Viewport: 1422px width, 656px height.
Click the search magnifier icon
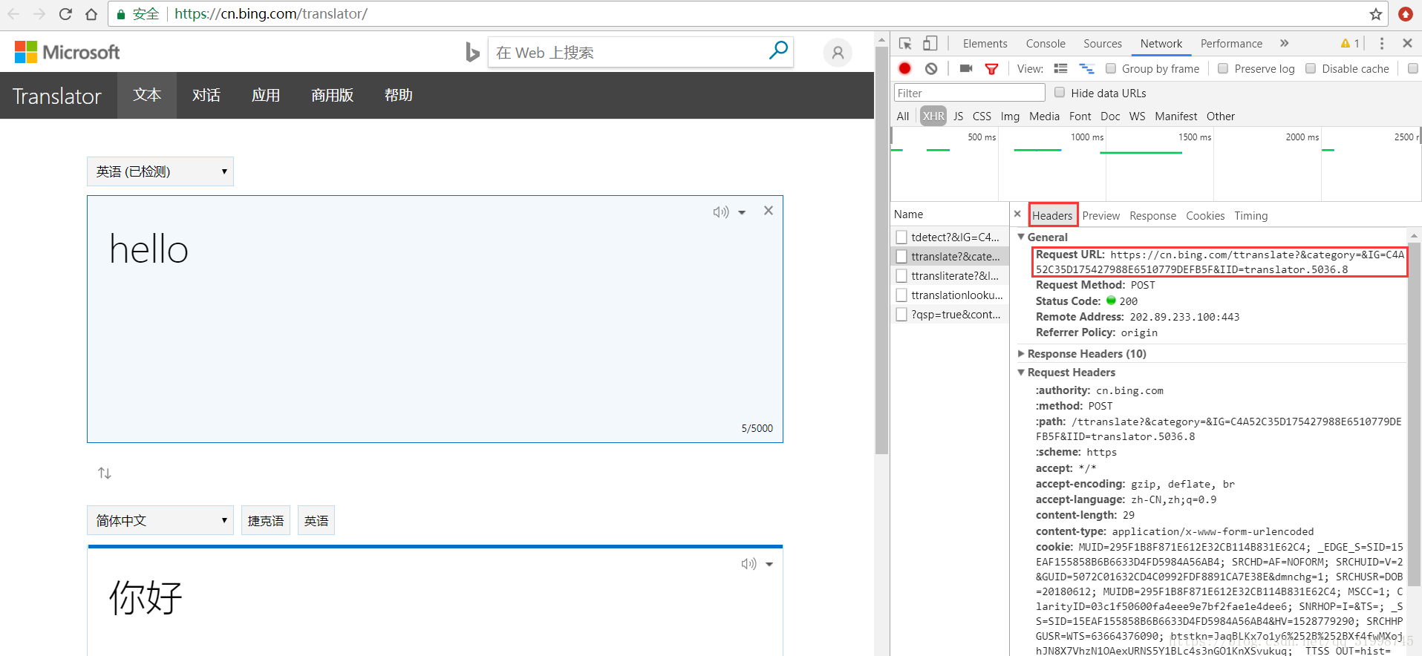pyautogui.click(x=778, y=50)
